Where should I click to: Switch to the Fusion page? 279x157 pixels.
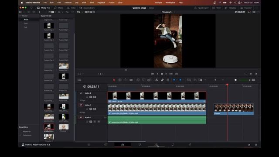coord(139,145)
